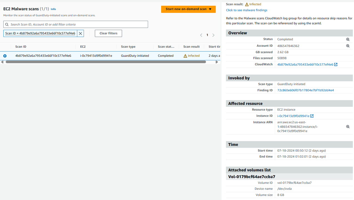Click the Vol-0179bcf64ae7ccba7 volume heading
Viewport: 354px width, 200px height.
[x=252, y=177]
